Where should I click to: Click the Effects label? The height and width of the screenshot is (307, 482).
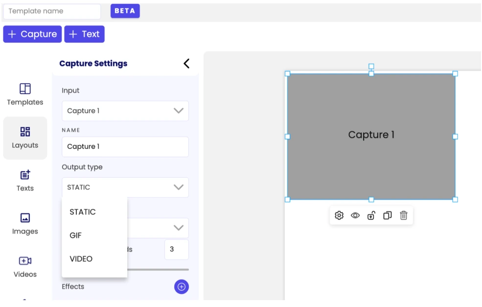pos(73,286)
